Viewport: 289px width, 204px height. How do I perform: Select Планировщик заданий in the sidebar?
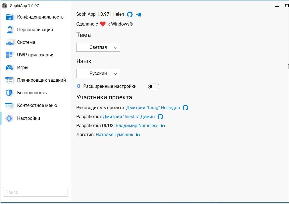click(41, 80)
